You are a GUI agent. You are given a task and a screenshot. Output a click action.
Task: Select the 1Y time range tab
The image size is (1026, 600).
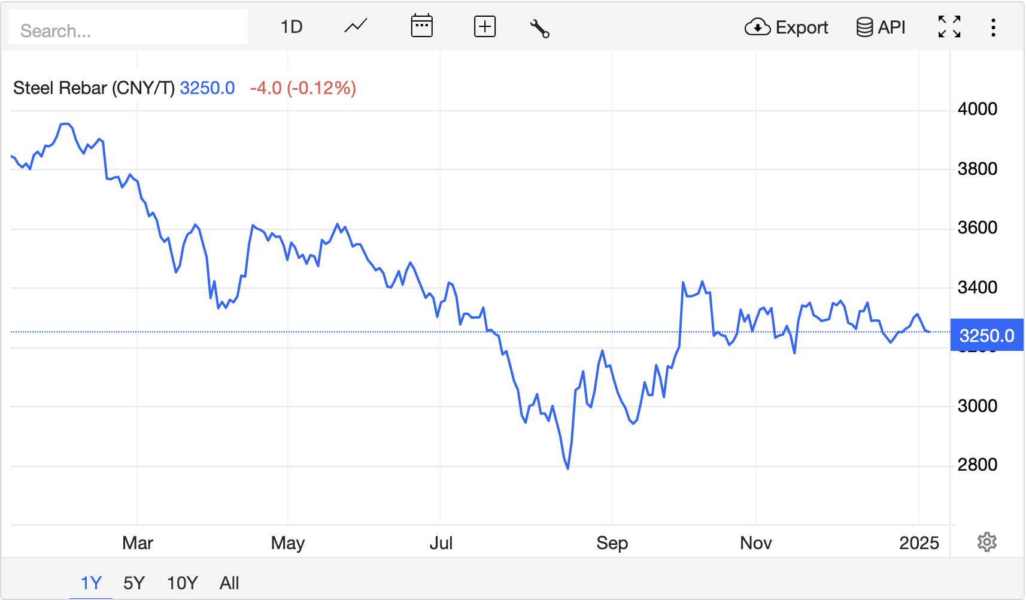click(x=91, y=583)
